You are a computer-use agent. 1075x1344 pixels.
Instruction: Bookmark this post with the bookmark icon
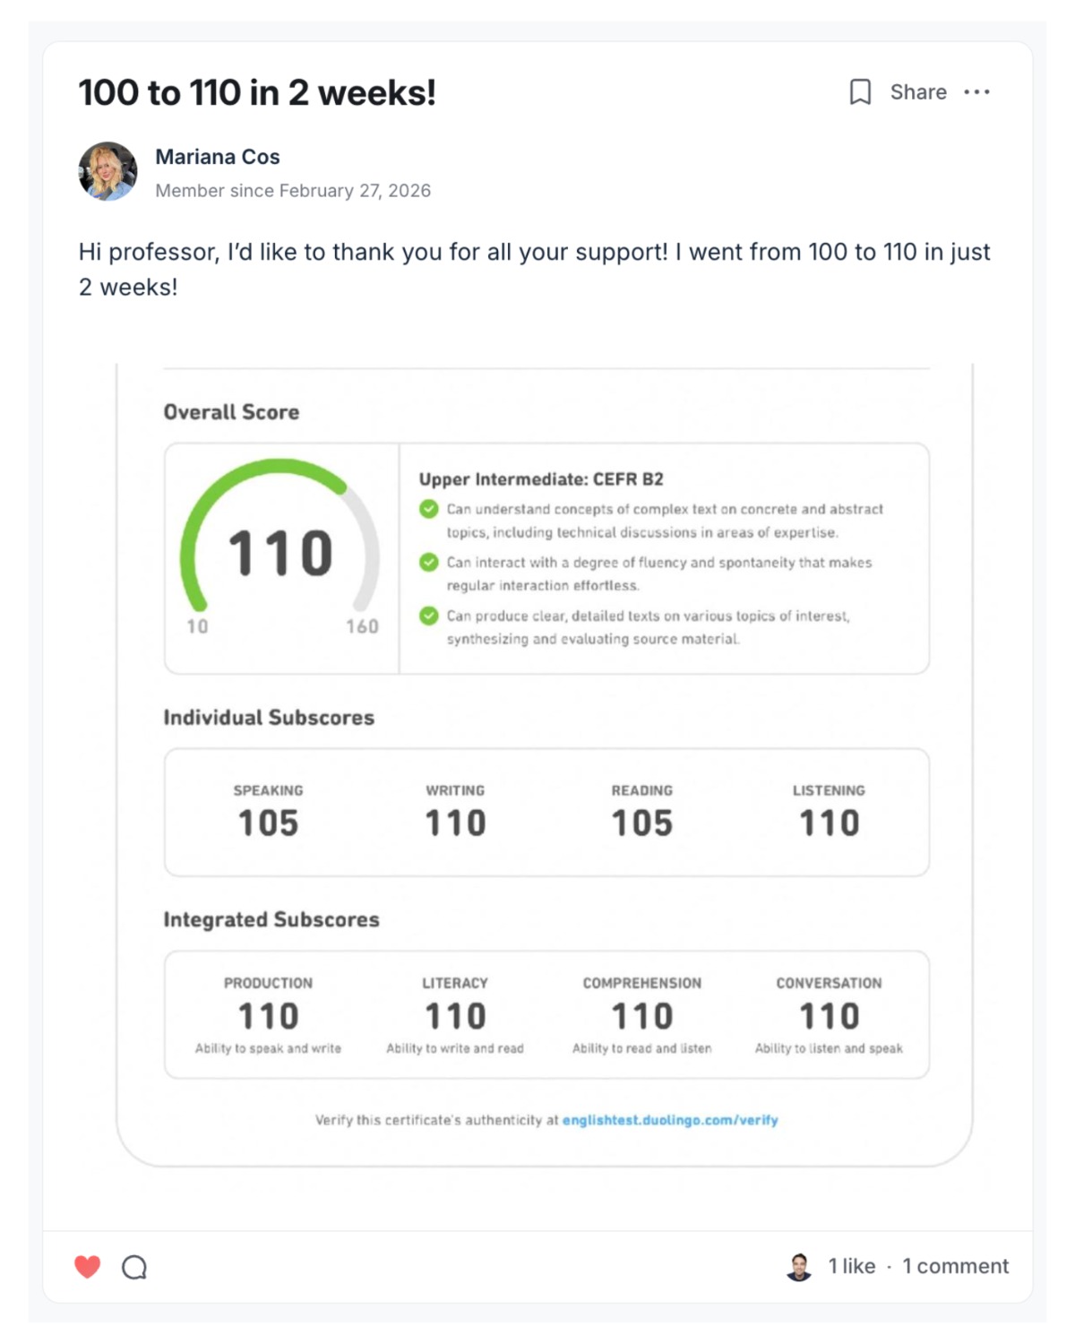click(x=860, y=92)
